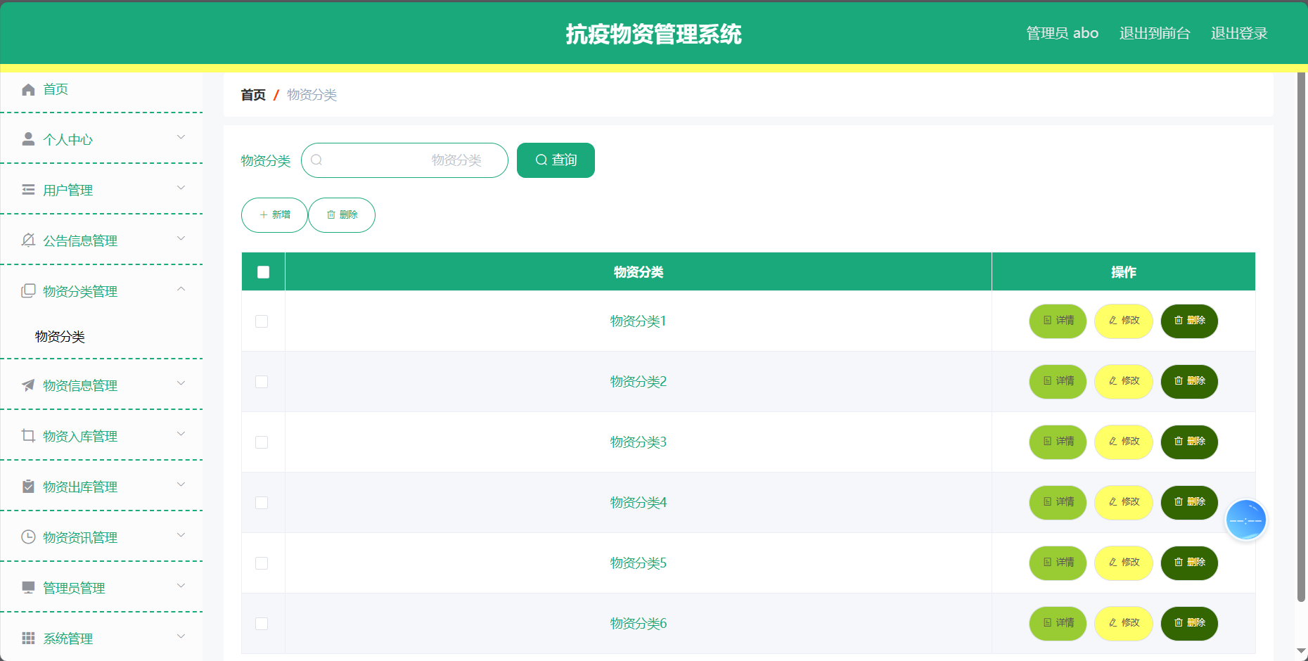This screenshot has width=1308, height=661.
Task: Expand the 物资出库管理 menu chevron
Action: click(181, 484)
